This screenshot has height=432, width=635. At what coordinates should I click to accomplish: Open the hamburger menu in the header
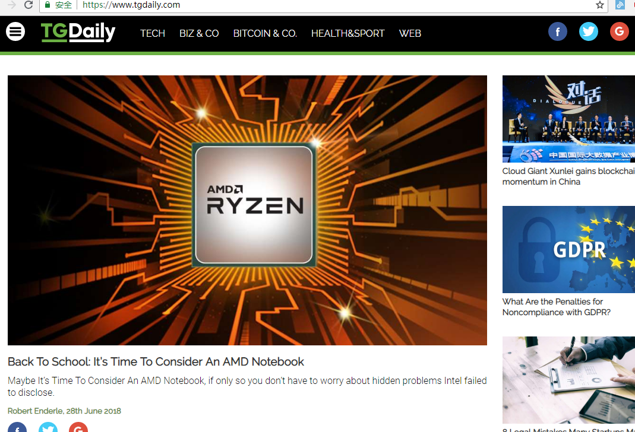coord(15,31)
